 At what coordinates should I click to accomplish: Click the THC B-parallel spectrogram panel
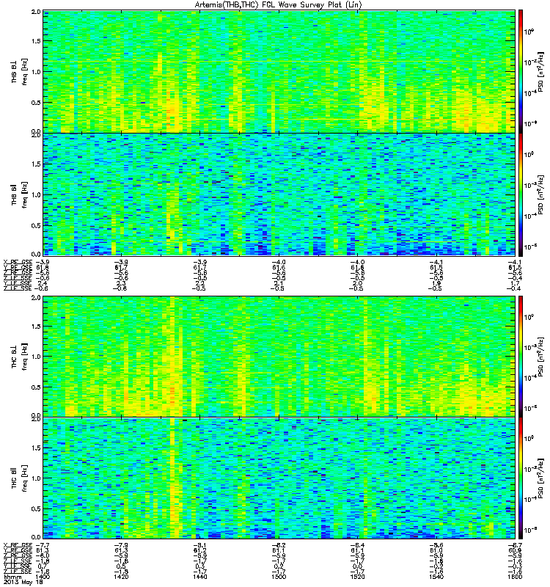[x=279, y=478]
